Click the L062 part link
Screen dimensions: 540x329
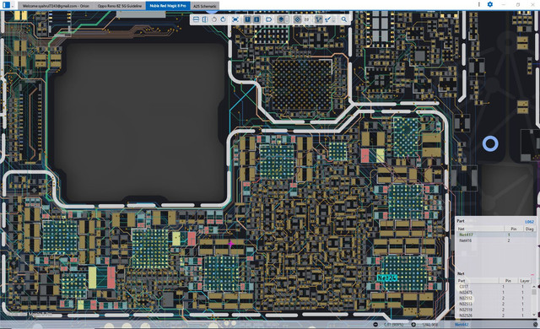[529, 222]
